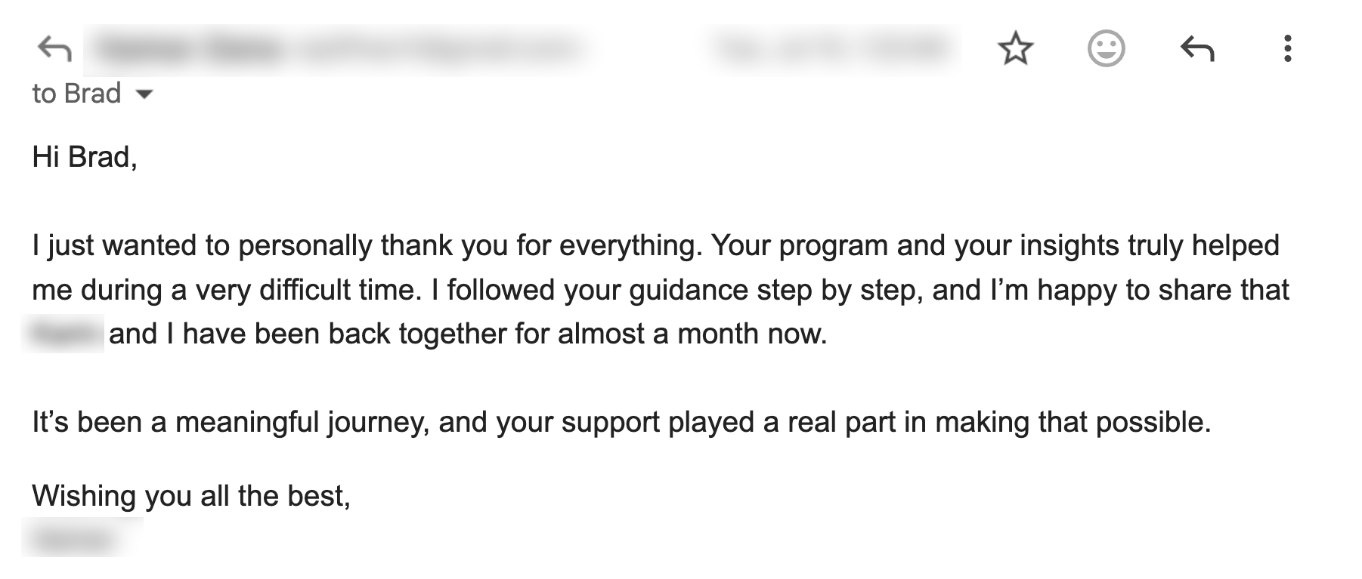Click the sentence starting 'It's been a meaningful journey'
1362x579 pixels.
tap(620, 422)
